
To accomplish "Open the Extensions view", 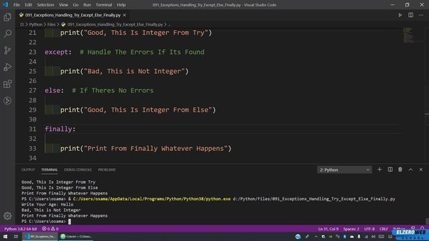I will point(7,84).
